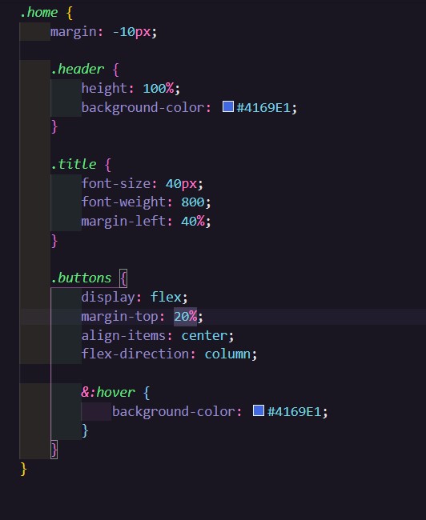The width and height of the screenshot is (426, 520).
Task: Open the color picker in &:hover block
Action: (x=259, y=410)
